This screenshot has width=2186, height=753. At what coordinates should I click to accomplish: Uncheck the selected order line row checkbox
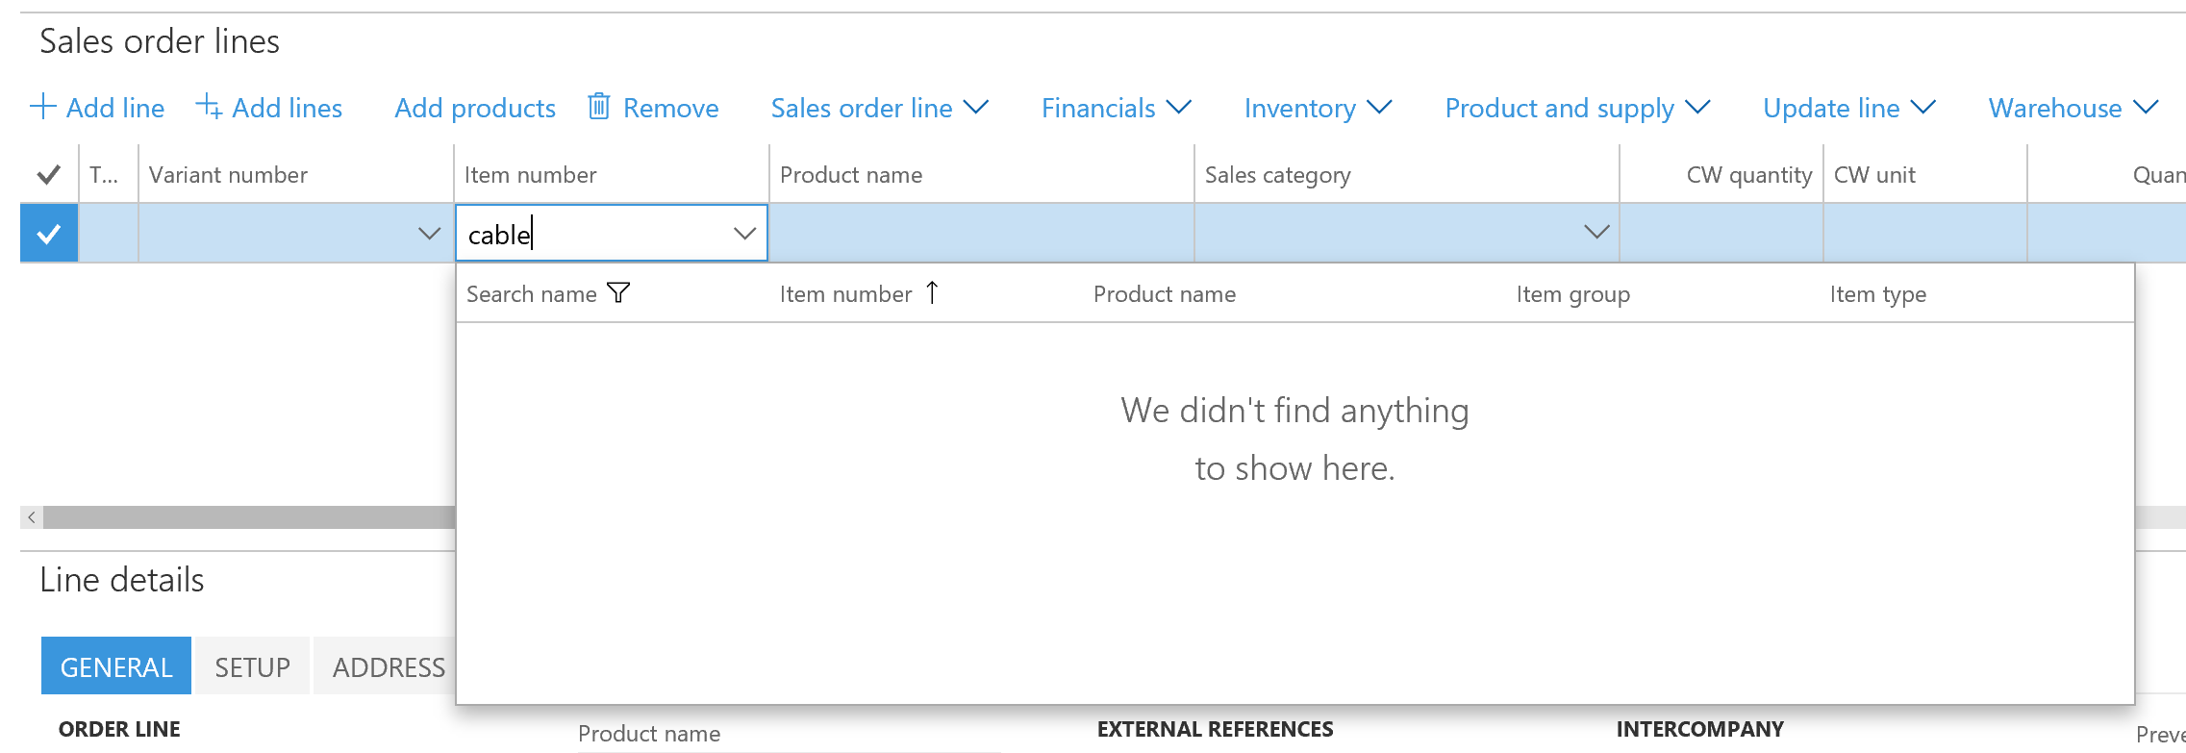(x=49, y=233)
